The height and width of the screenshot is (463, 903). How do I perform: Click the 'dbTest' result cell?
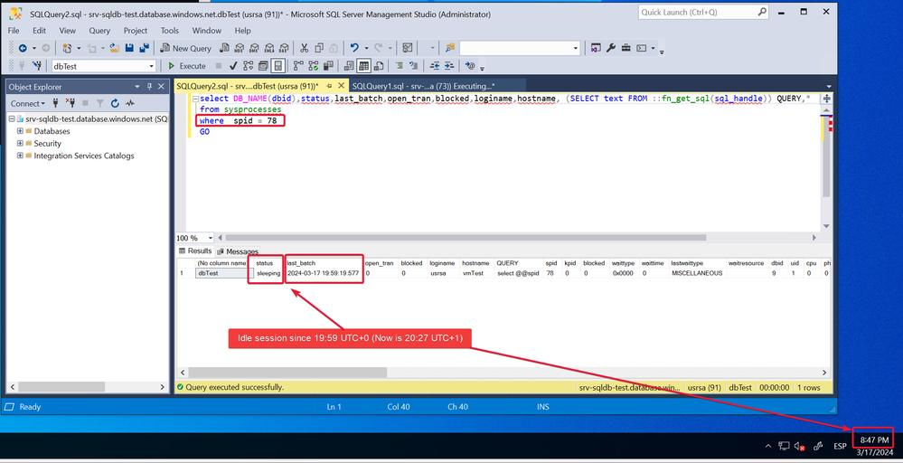[224, 273]
